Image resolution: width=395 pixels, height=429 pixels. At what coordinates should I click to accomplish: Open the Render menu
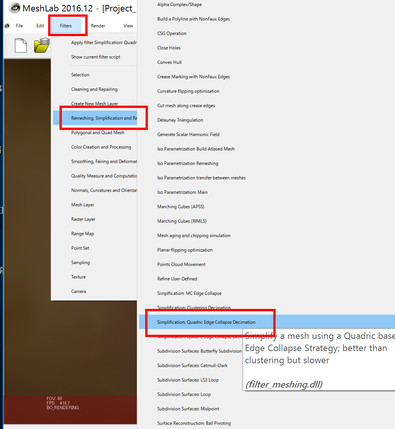click(x=98, y=26)
